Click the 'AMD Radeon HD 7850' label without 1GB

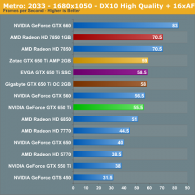pos(46,49)
